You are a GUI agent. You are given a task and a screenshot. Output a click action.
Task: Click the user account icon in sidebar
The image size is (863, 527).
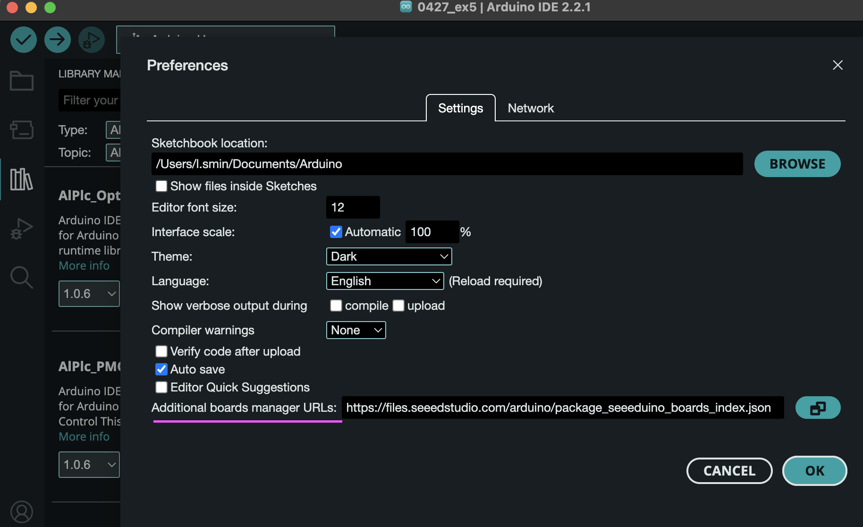(22, 512)
